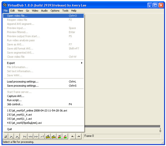Viewport: 166px width, 146px height.
Task: Open the Options menu
Action: 55,11
